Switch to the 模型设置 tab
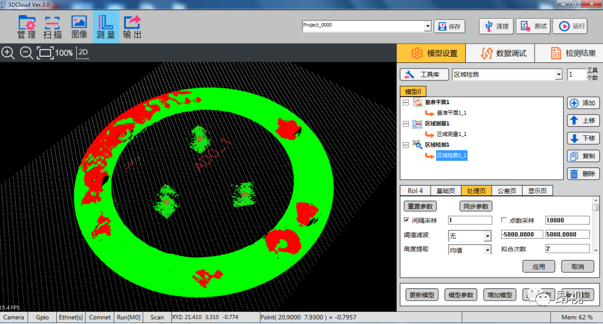The image size is (603, 324). pyautogui.click(x=431, y=53)
